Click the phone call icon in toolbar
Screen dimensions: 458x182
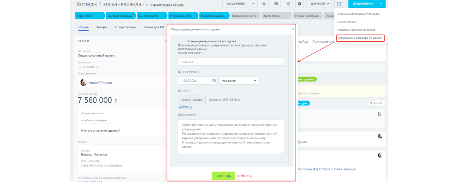264,4
